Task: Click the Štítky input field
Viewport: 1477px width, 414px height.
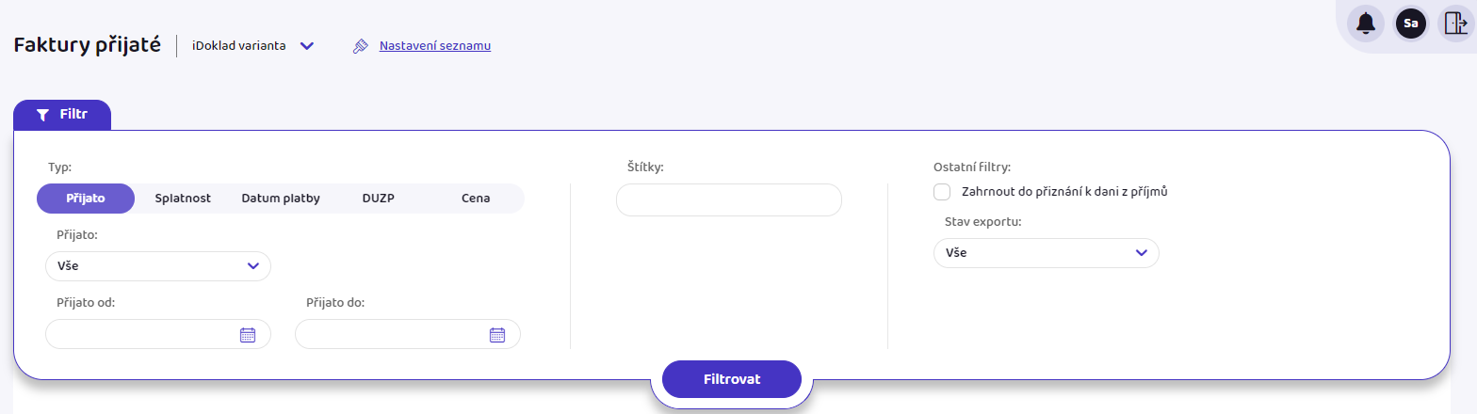Action: 729,200
